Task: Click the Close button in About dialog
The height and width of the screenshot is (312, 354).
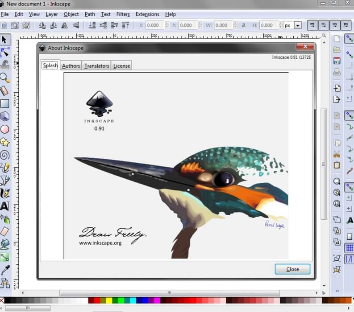Action: pyautogui.click(x=292, y=269)
